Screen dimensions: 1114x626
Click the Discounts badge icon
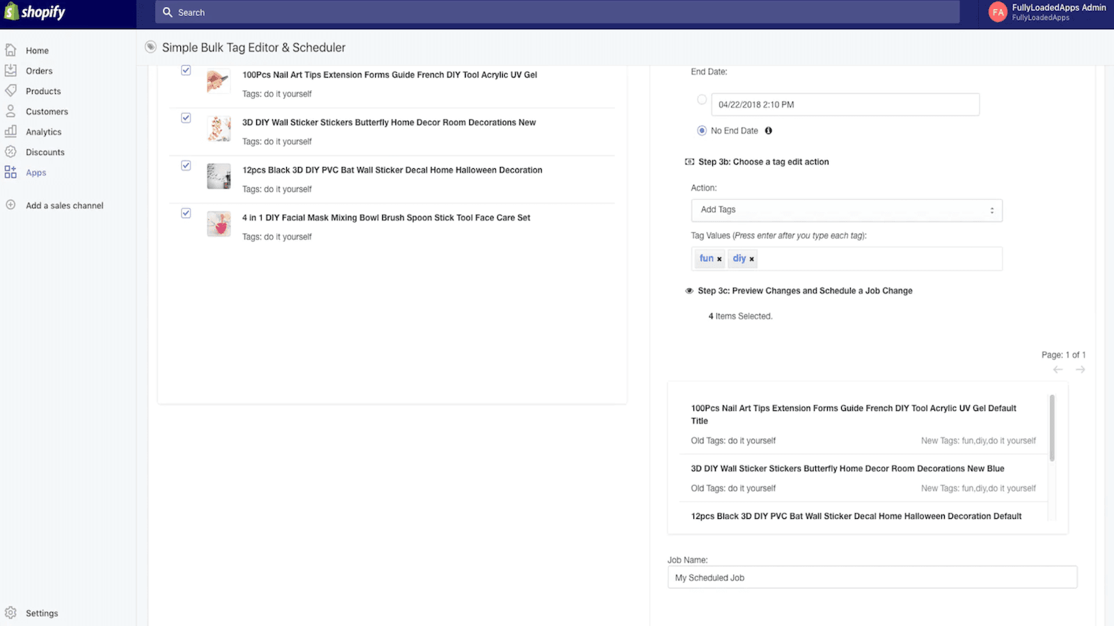pyautogui.click(x=10, y=152)
